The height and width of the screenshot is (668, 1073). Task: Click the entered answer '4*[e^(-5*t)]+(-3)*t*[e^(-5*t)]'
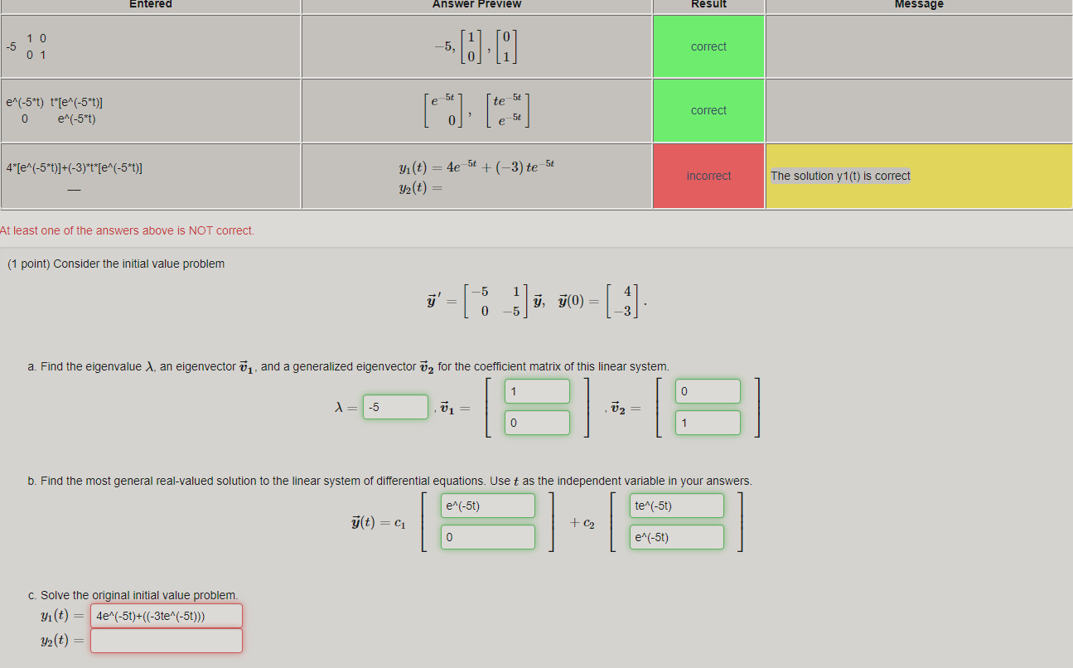click(74, 167)
